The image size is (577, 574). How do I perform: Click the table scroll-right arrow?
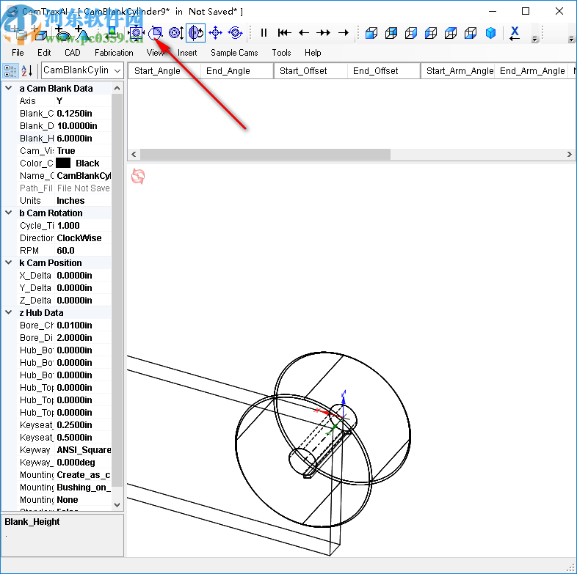[569, 155]
